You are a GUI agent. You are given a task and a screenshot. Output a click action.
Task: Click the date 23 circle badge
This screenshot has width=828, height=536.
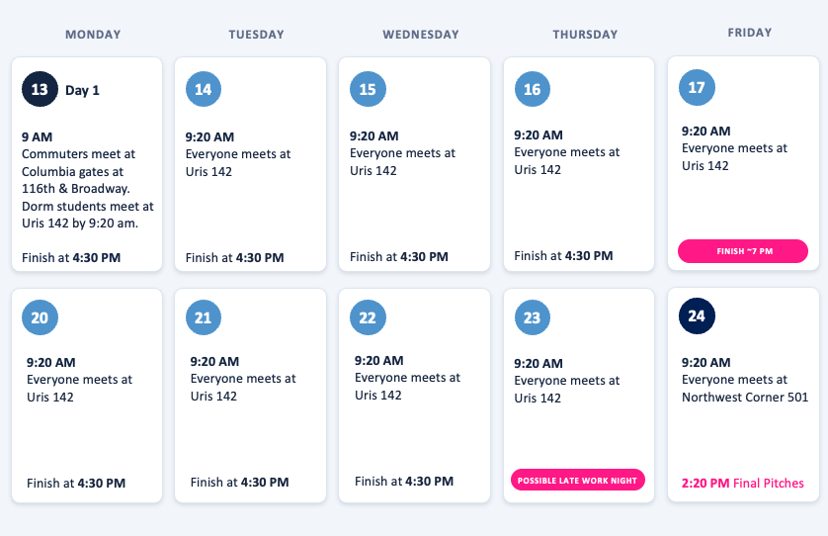[x=533, y=317]
